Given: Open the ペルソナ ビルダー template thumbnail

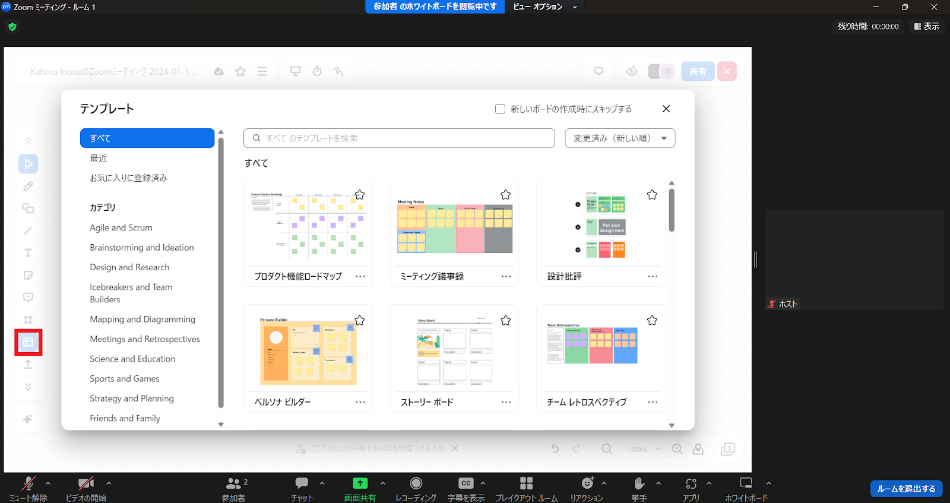Looking at the screenshot, I should pyautogui.click(x=308, y=352).
